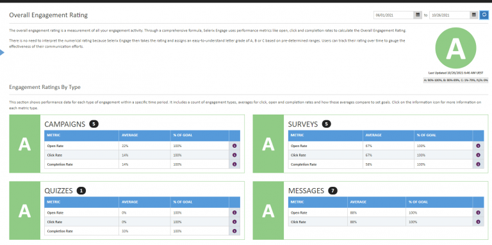Click the large green overall A grade circle
This screenshot has height=245, width=492.
pos(455,48)
